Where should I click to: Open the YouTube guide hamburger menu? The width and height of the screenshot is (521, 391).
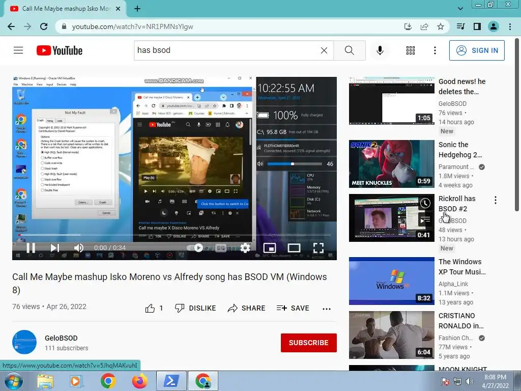tap(18, 50)
